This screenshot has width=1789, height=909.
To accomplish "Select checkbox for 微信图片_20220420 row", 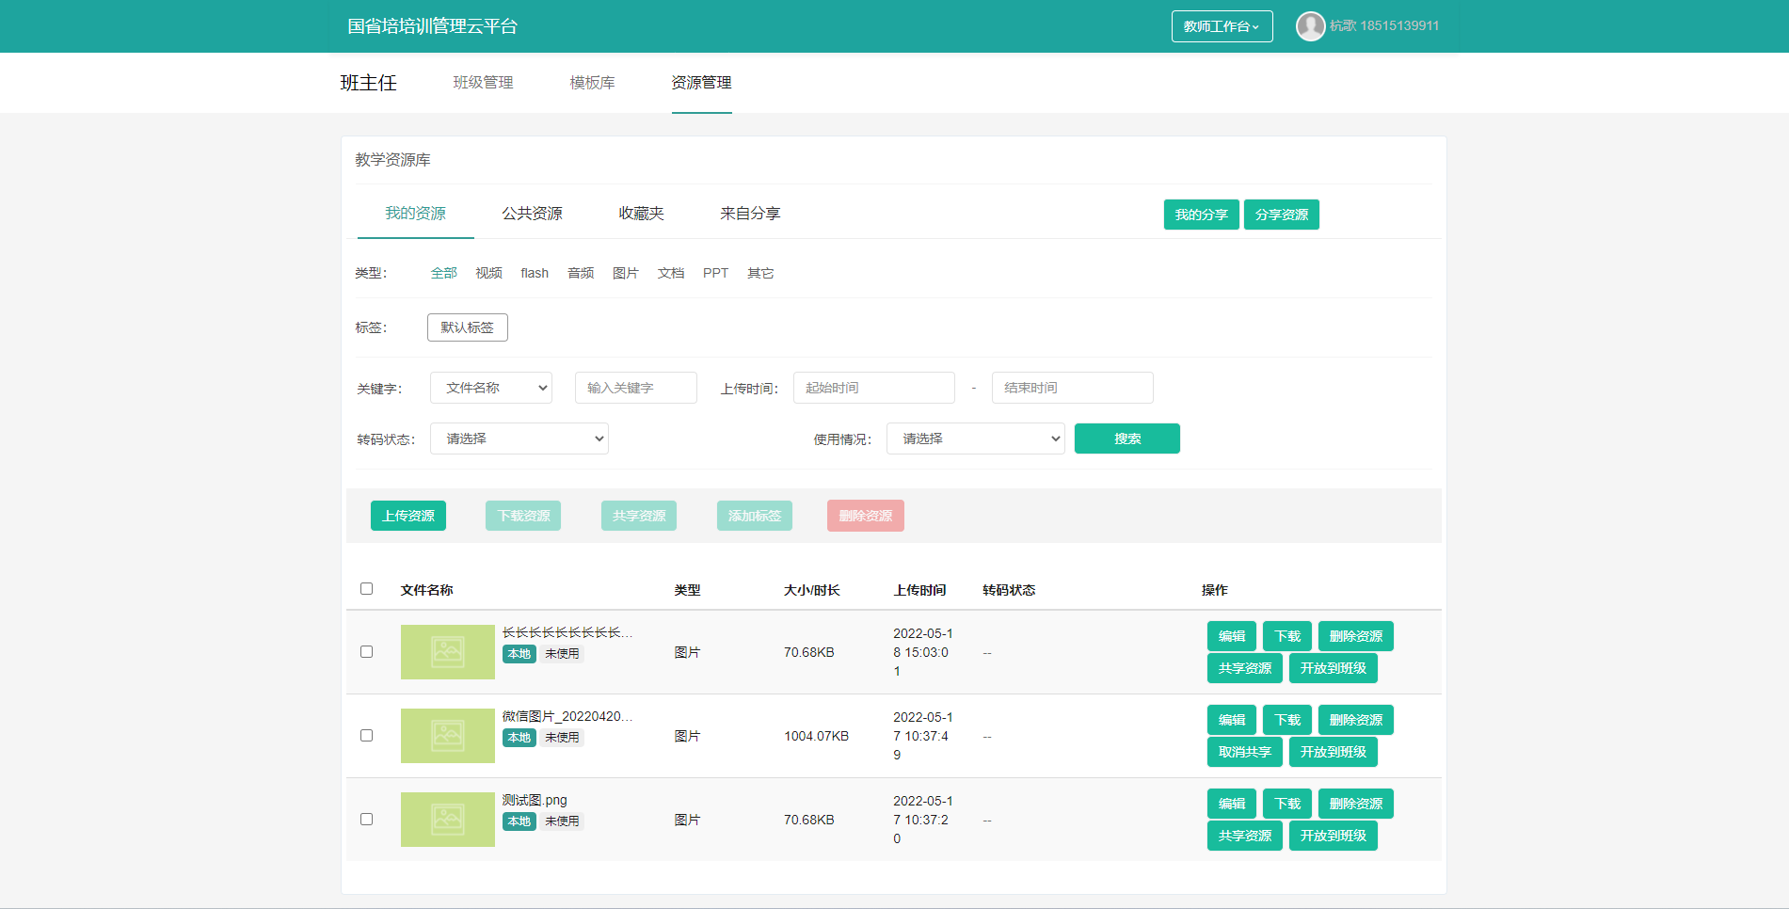I will [x=367, y=736].
